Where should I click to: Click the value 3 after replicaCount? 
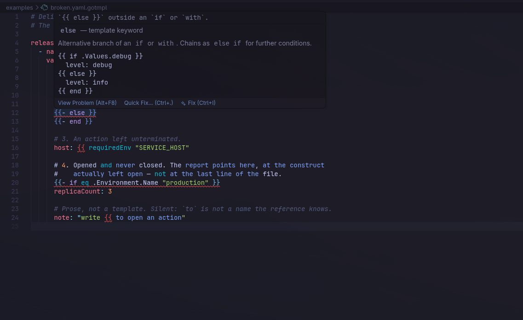tap(110, 191)
